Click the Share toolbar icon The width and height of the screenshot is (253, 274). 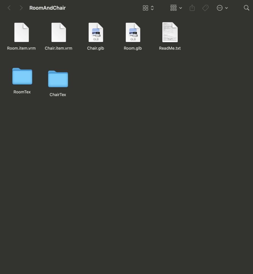pyautogui.click(x=192, y=8)
